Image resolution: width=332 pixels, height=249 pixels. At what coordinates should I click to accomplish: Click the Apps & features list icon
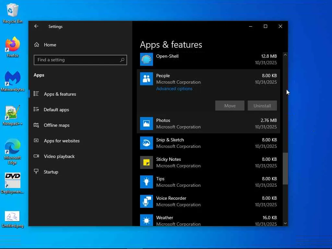click(x=36, y=94)
